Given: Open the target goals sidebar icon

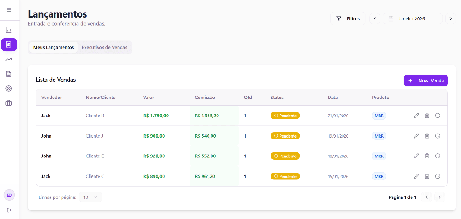Looking at the screenshot, I should [x=9, y=89].
